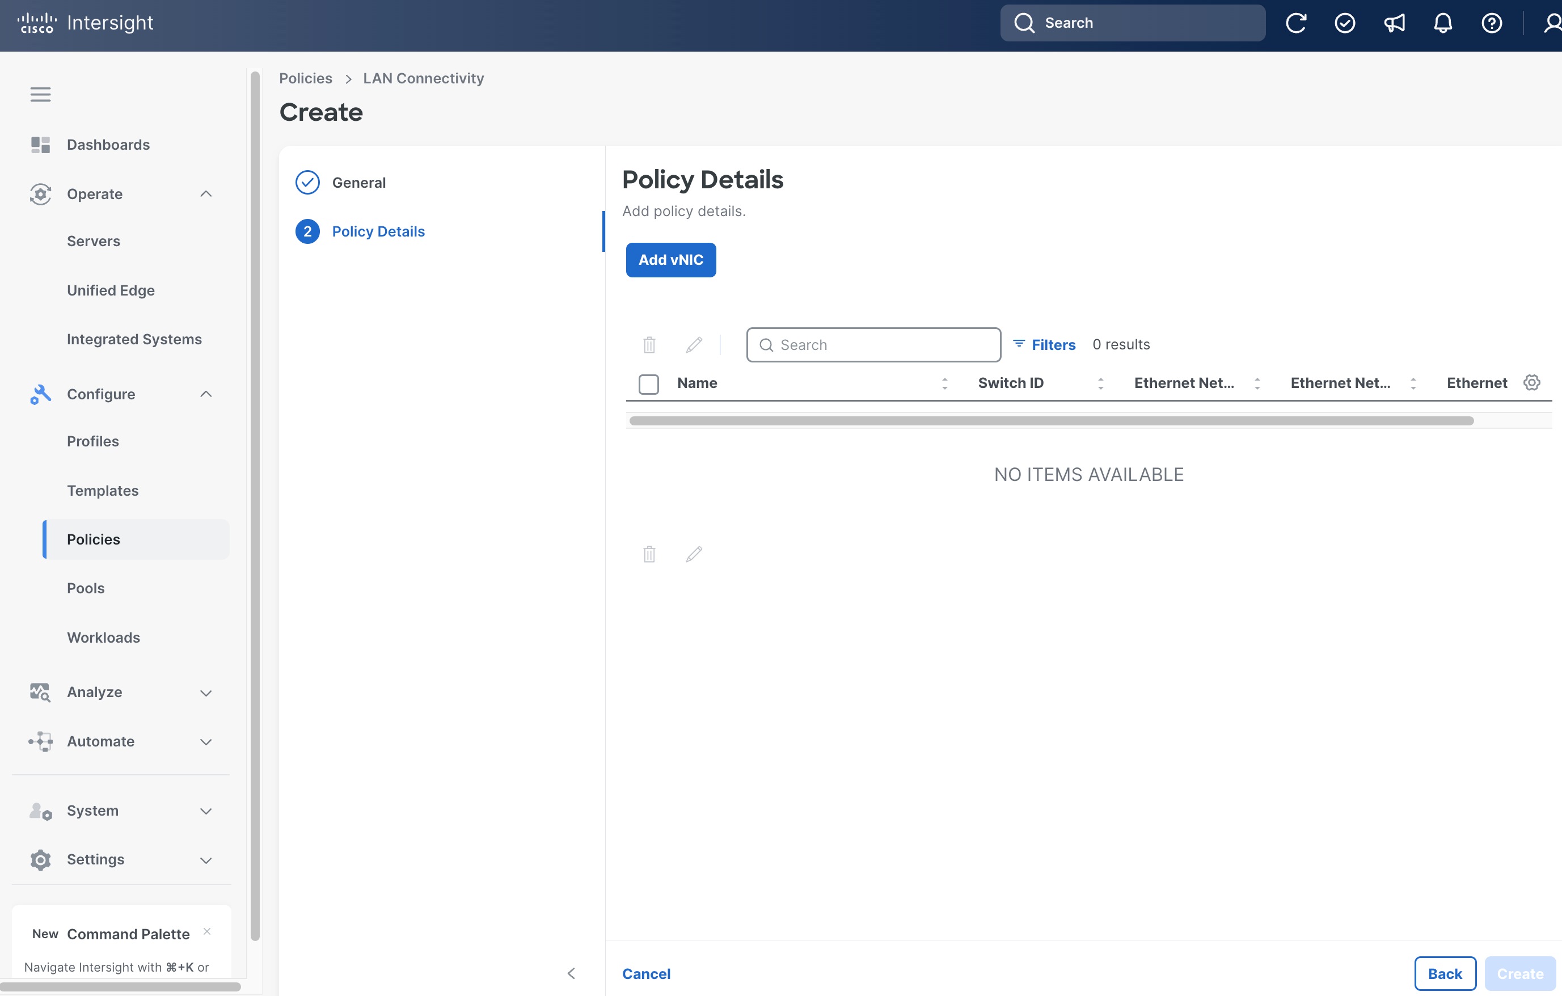The width and height of the screenshot is (1562, 996).
Task: Click the top delete trash icon
Action: [x=649, y=344]
